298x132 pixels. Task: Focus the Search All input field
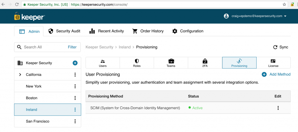click(x=45, y=47)
